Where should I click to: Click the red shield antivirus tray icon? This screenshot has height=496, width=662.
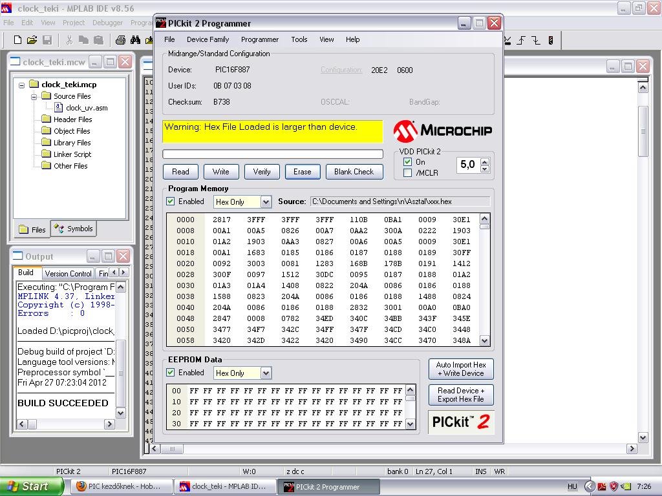pyautogui.click(x=614, y=486)
